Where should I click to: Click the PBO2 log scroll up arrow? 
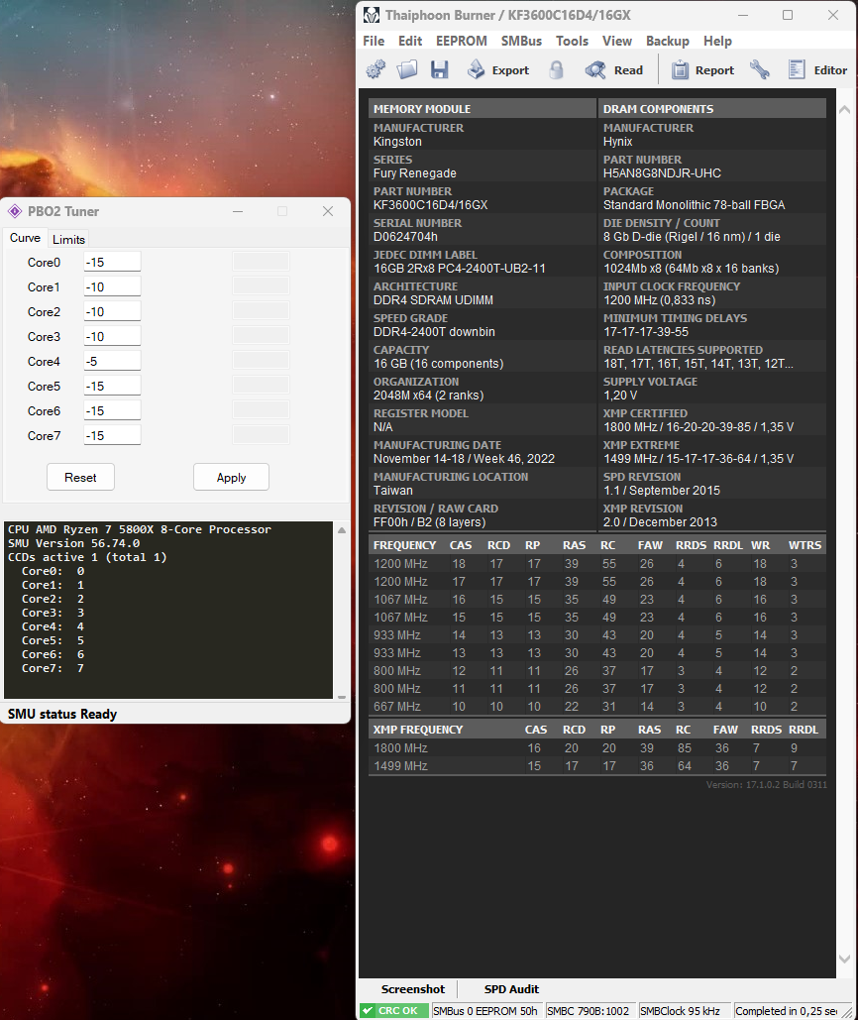tap(341, 530)
